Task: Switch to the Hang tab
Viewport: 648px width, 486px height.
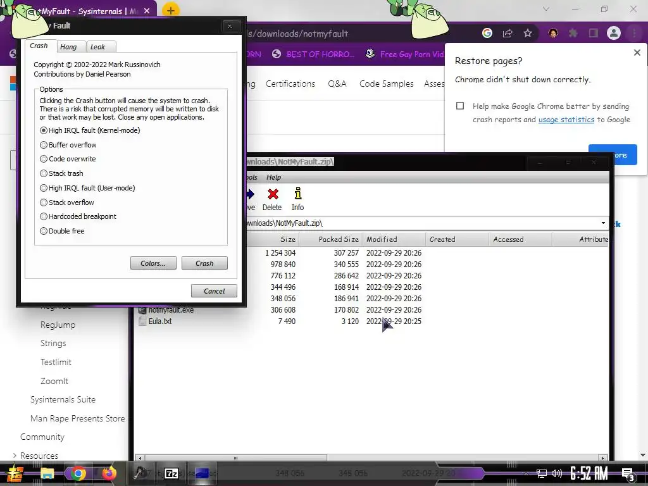Action: pos(68,47)
